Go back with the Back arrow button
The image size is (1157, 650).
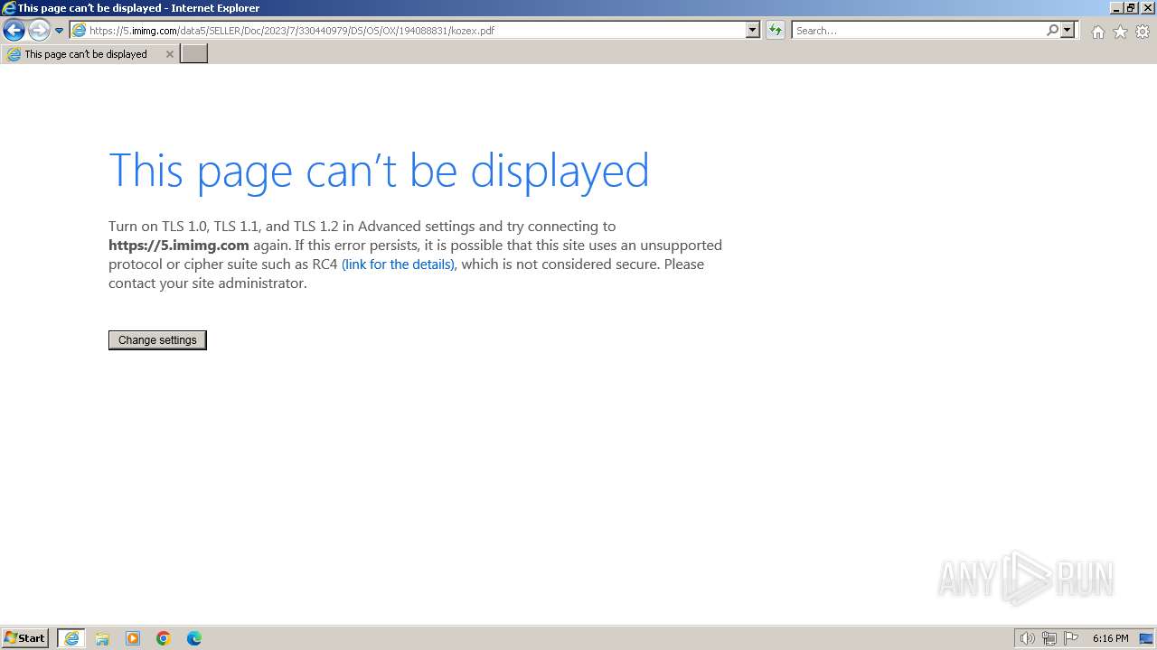coord(14,31)
